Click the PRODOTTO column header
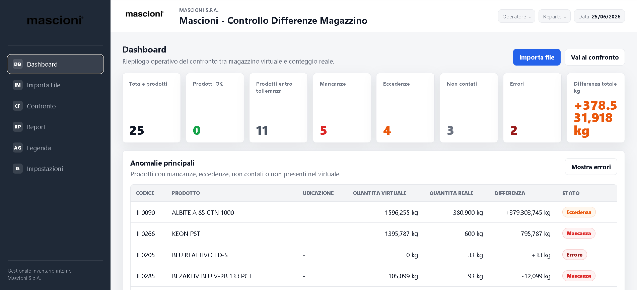 (x=186, y=193)
